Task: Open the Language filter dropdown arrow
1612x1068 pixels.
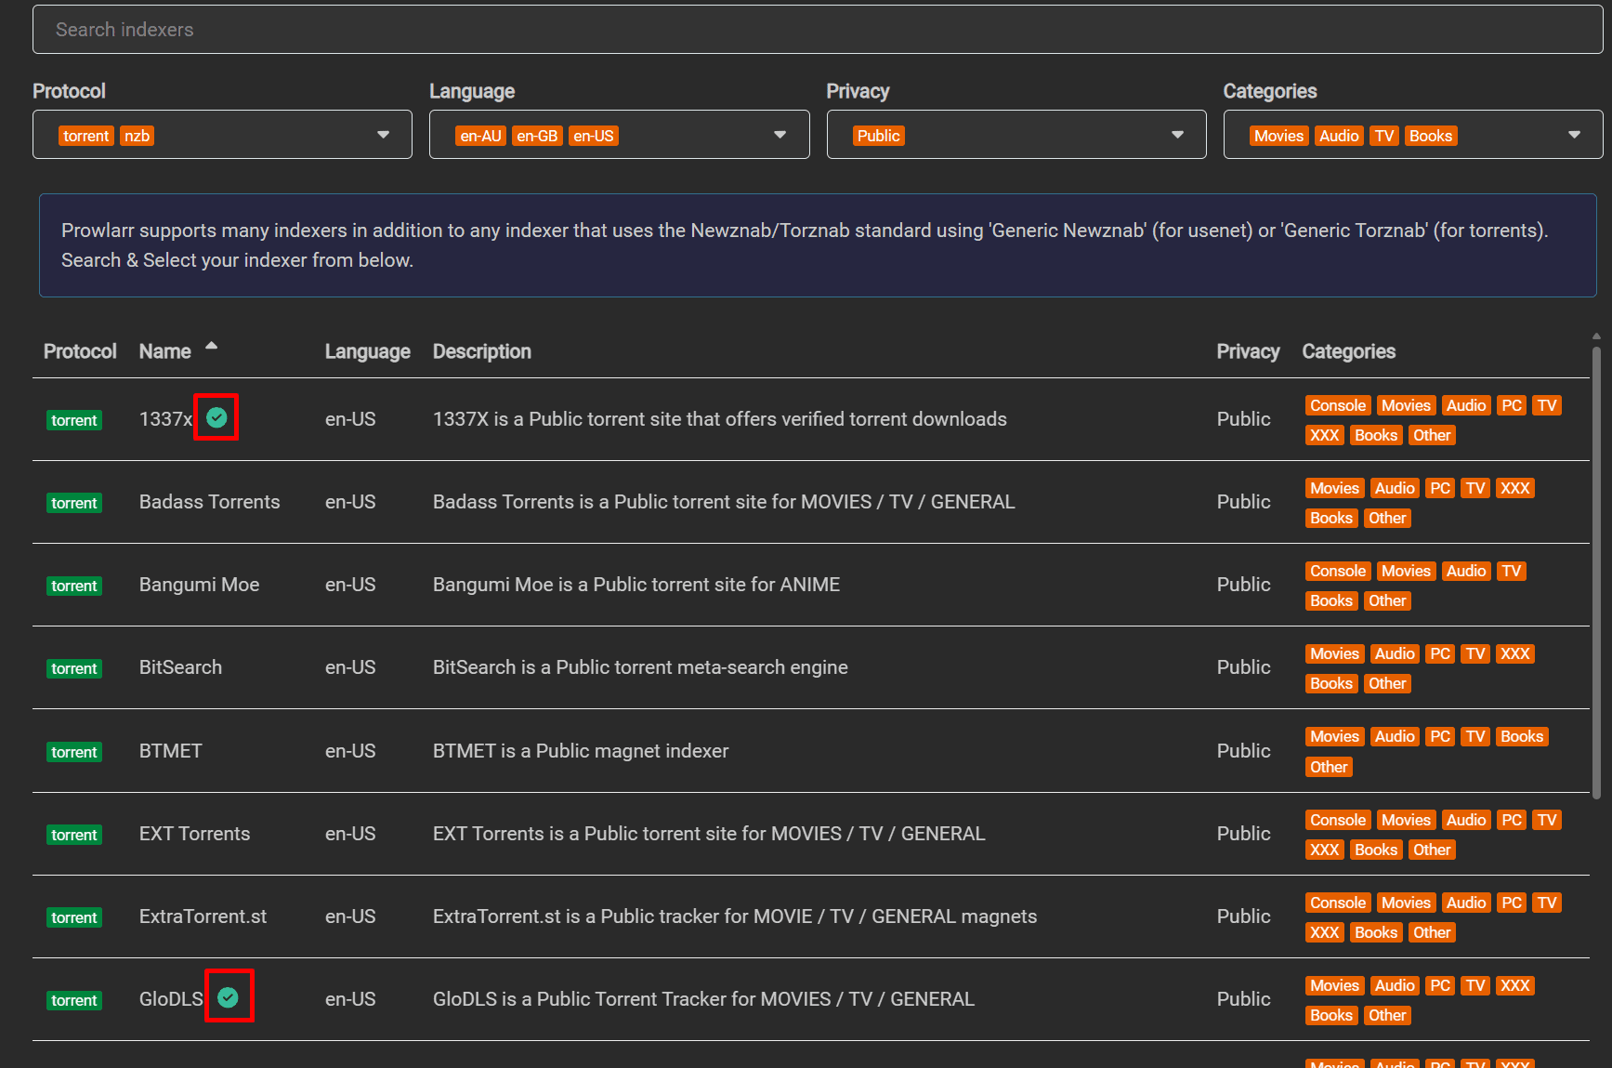Action: (780, 135)
